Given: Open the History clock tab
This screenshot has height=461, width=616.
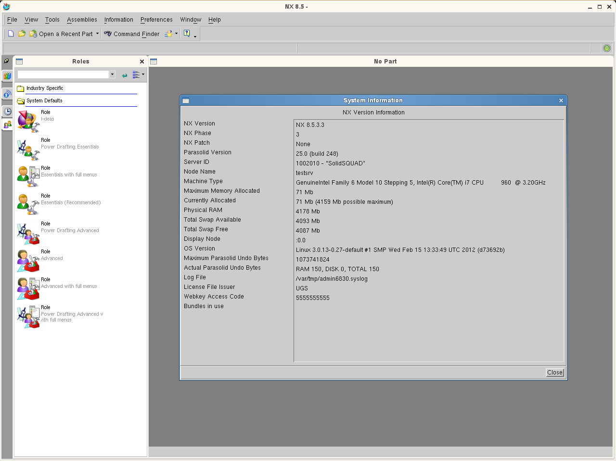Looking at the screenshot, I should (x=7, y=112).
